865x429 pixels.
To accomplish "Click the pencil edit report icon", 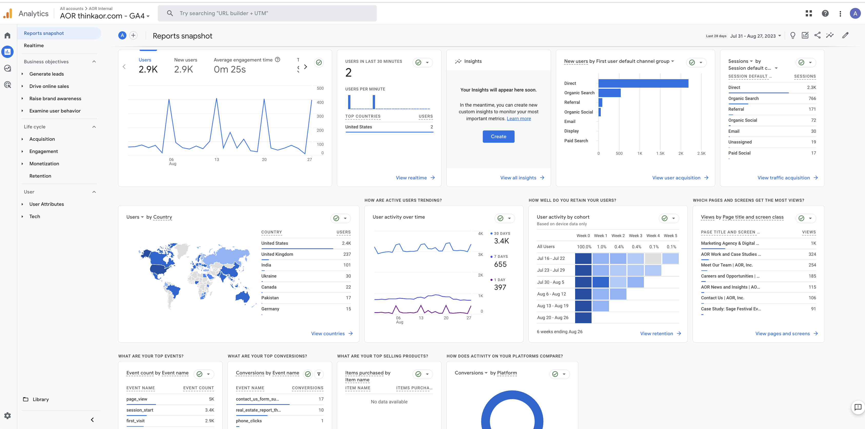I will coord(845,35).
